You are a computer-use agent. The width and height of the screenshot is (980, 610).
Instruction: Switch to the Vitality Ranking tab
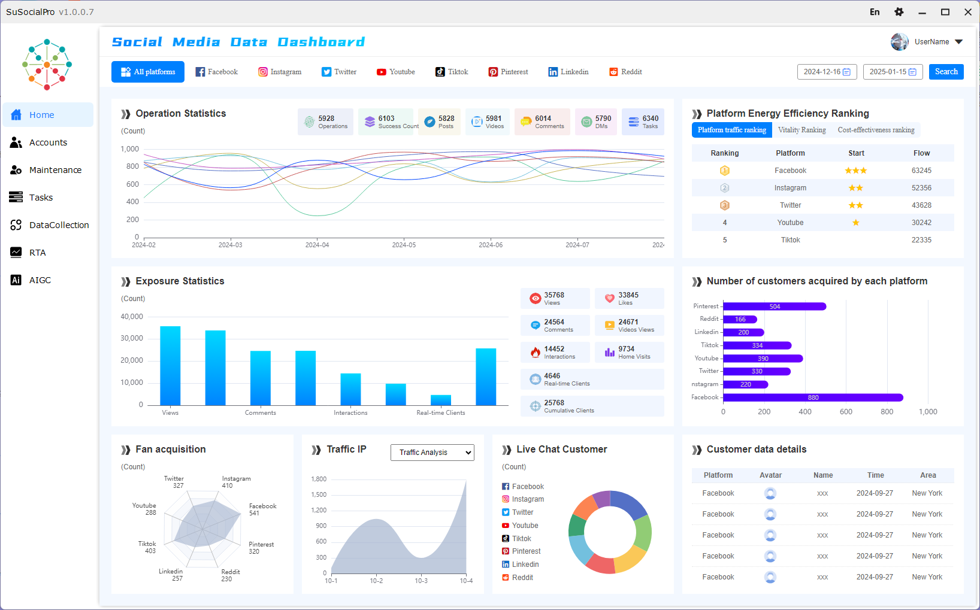[x=801, y=130]
